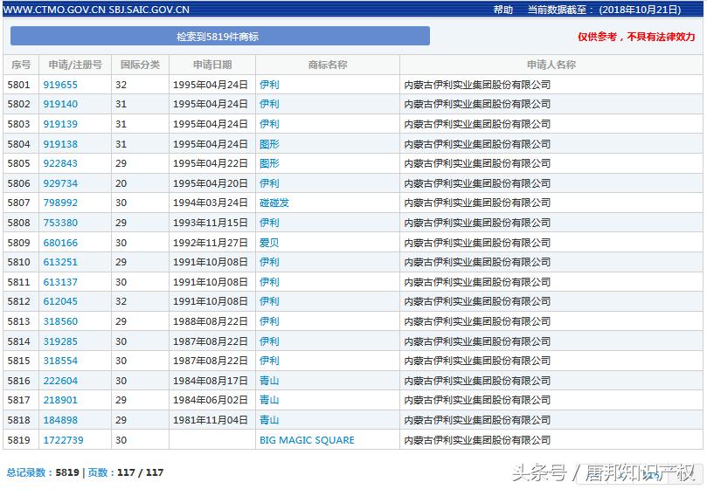Select date 1992年11月27日 cell
707x489 pixels.
pyautogui.click(x=211, y=243)
